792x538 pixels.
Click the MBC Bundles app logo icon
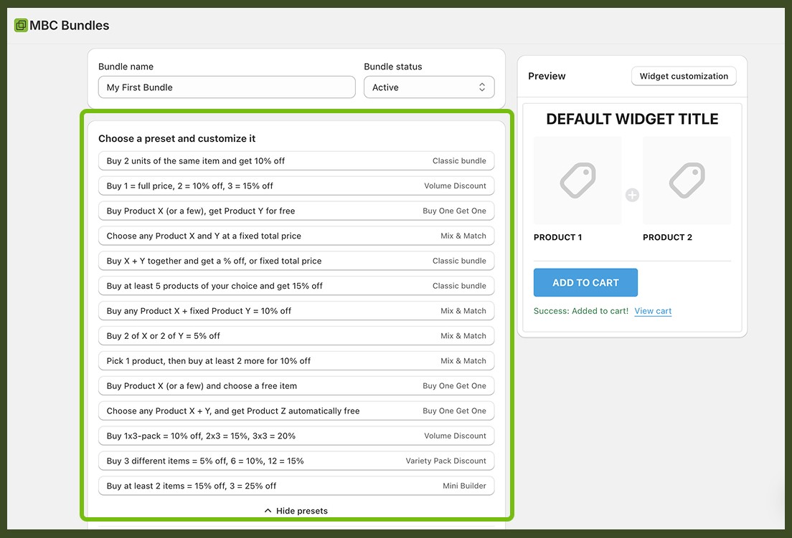pyautogui.click(x=19, y=25)
